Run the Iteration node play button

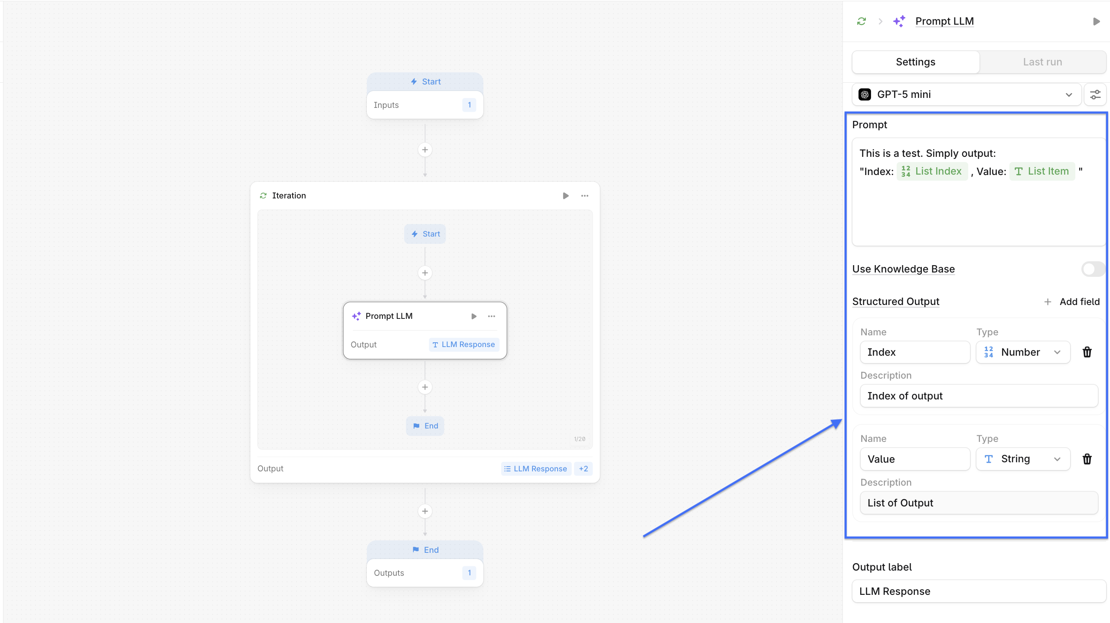(x=565, y=196)
